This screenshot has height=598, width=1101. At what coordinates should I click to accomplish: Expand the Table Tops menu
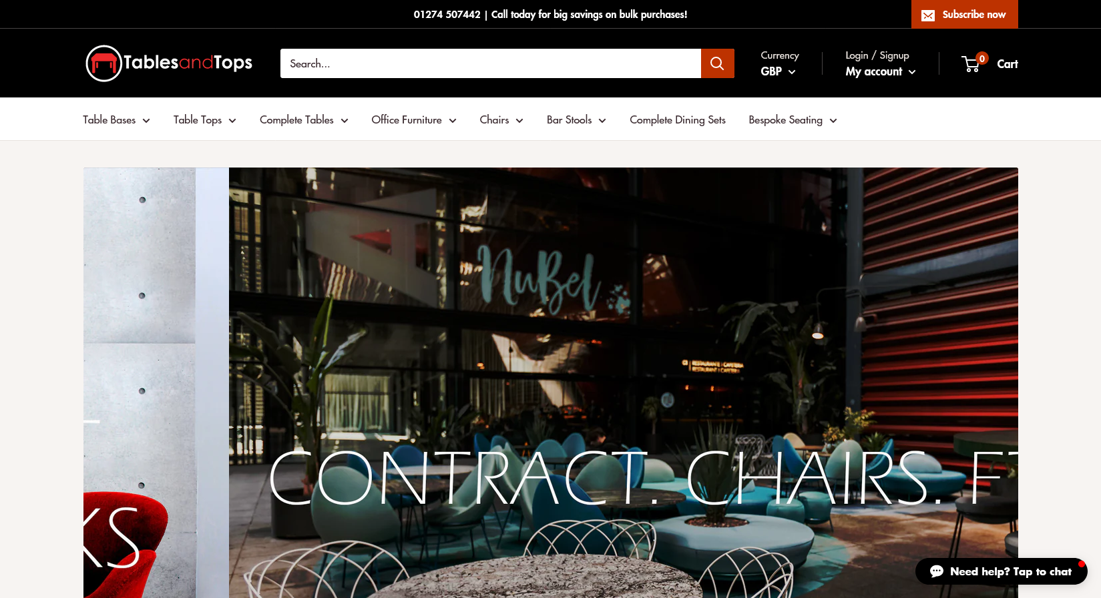(x=205, y=119)
